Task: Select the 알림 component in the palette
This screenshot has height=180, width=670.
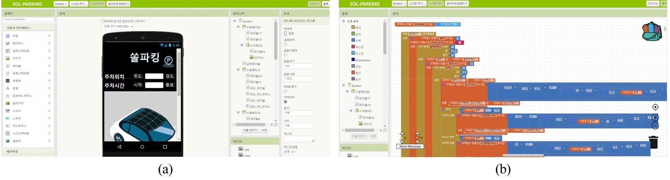Action: click(x=16, y=88)
